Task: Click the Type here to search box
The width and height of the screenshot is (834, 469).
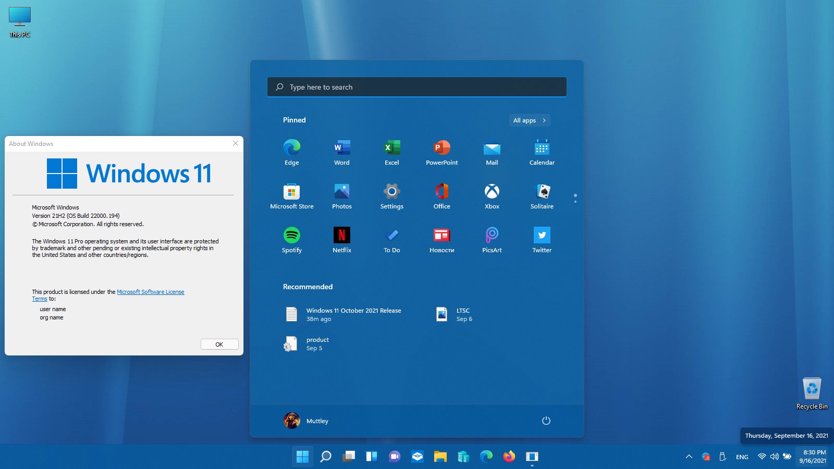Action: click(x=416, y=87)
